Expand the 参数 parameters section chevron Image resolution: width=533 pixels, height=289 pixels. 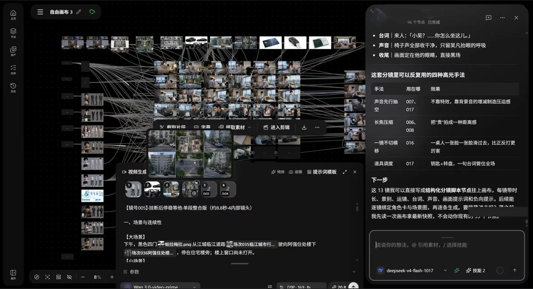click(354, 272)
